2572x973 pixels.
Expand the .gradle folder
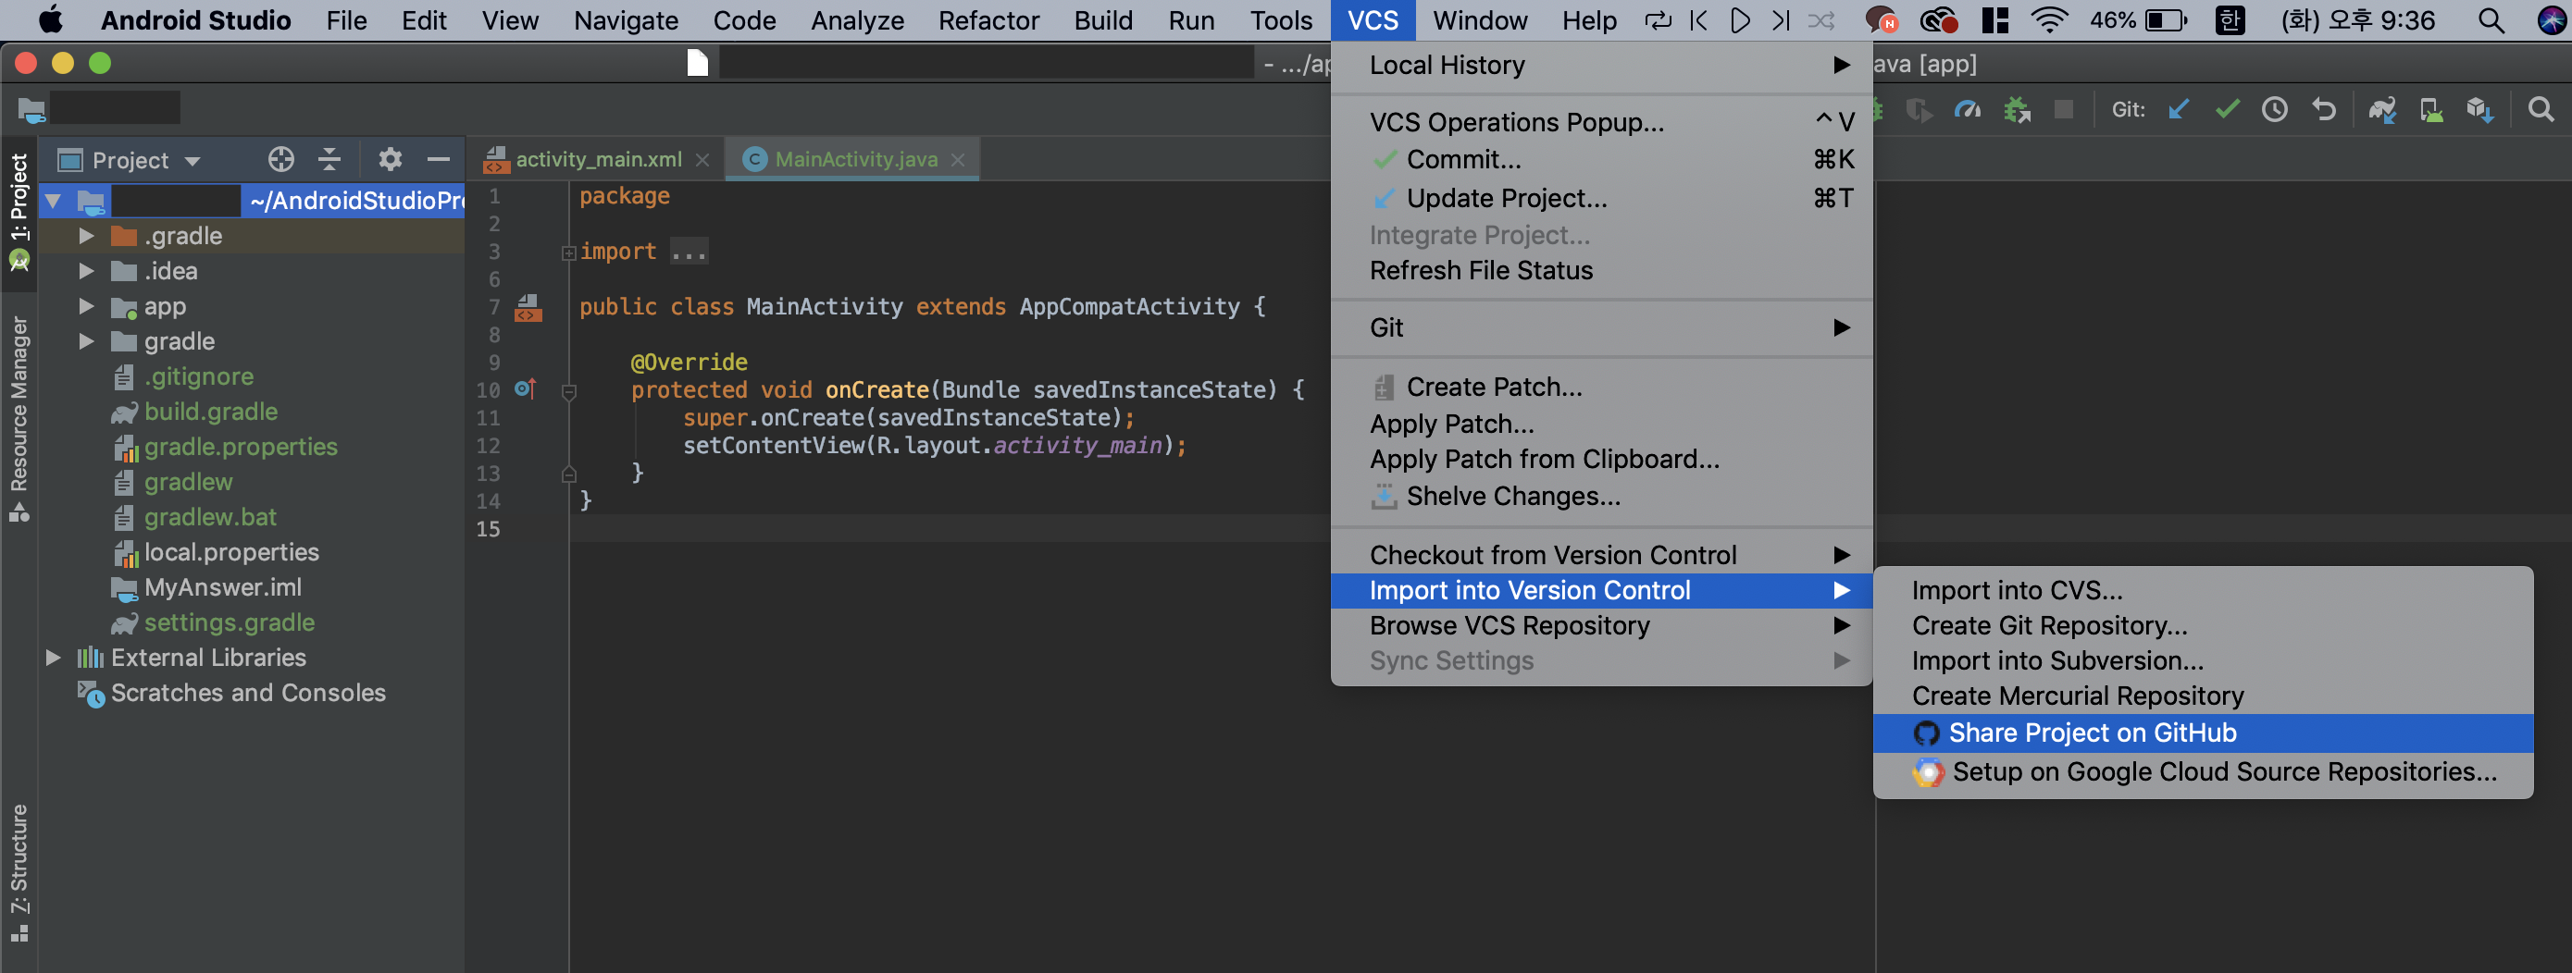tap(87, 236)
